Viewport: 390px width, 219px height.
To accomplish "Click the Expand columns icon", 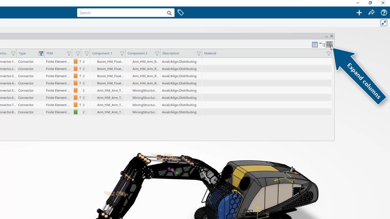I will click(329, 45).
